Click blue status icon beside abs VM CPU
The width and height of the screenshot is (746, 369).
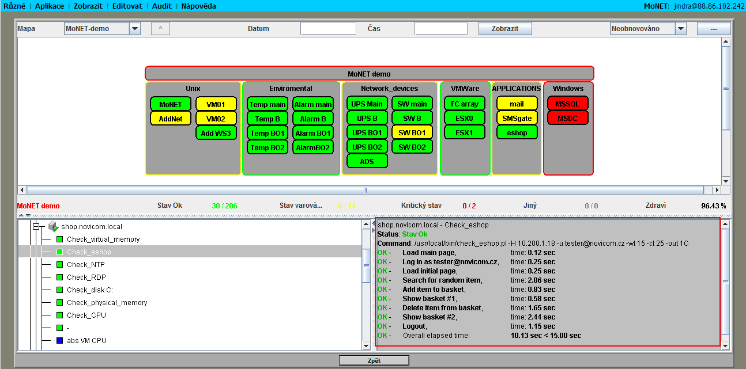(x=59, y=341)
